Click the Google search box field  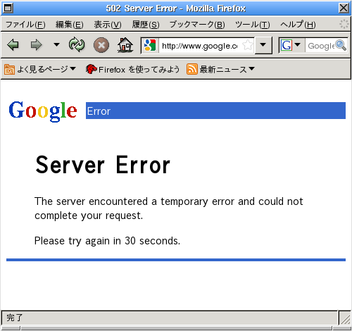320,46
